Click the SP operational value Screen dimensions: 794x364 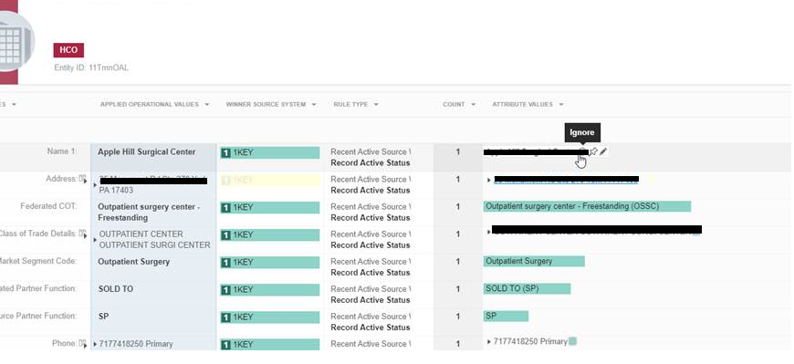pos(103,317)
